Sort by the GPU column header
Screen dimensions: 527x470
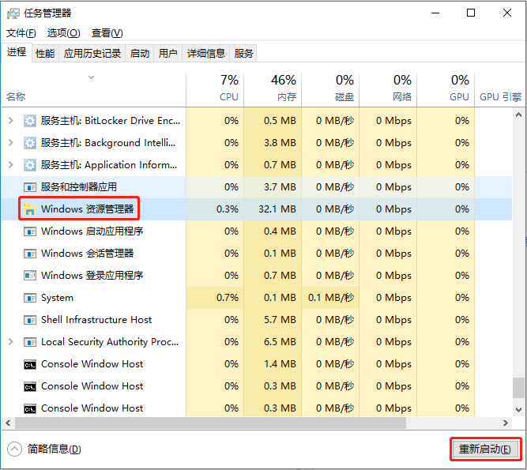coord(446,89)
